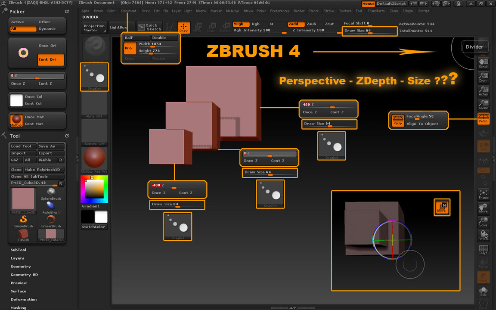Select the SimpleBrush tool

tap(23, 221)
